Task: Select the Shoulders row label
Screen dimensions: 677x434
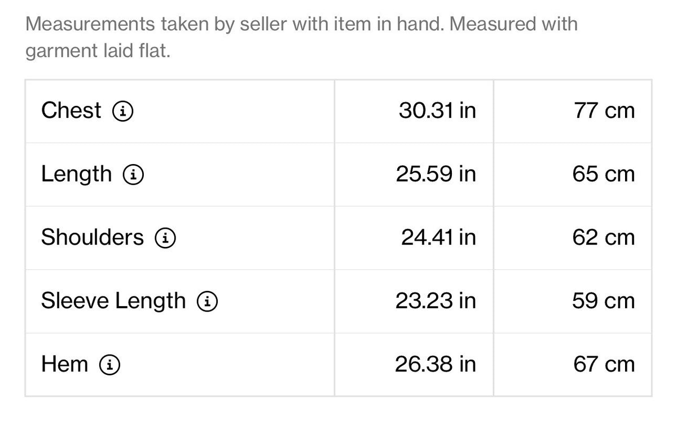Action: pyautogui.click(x=93, y=237)
